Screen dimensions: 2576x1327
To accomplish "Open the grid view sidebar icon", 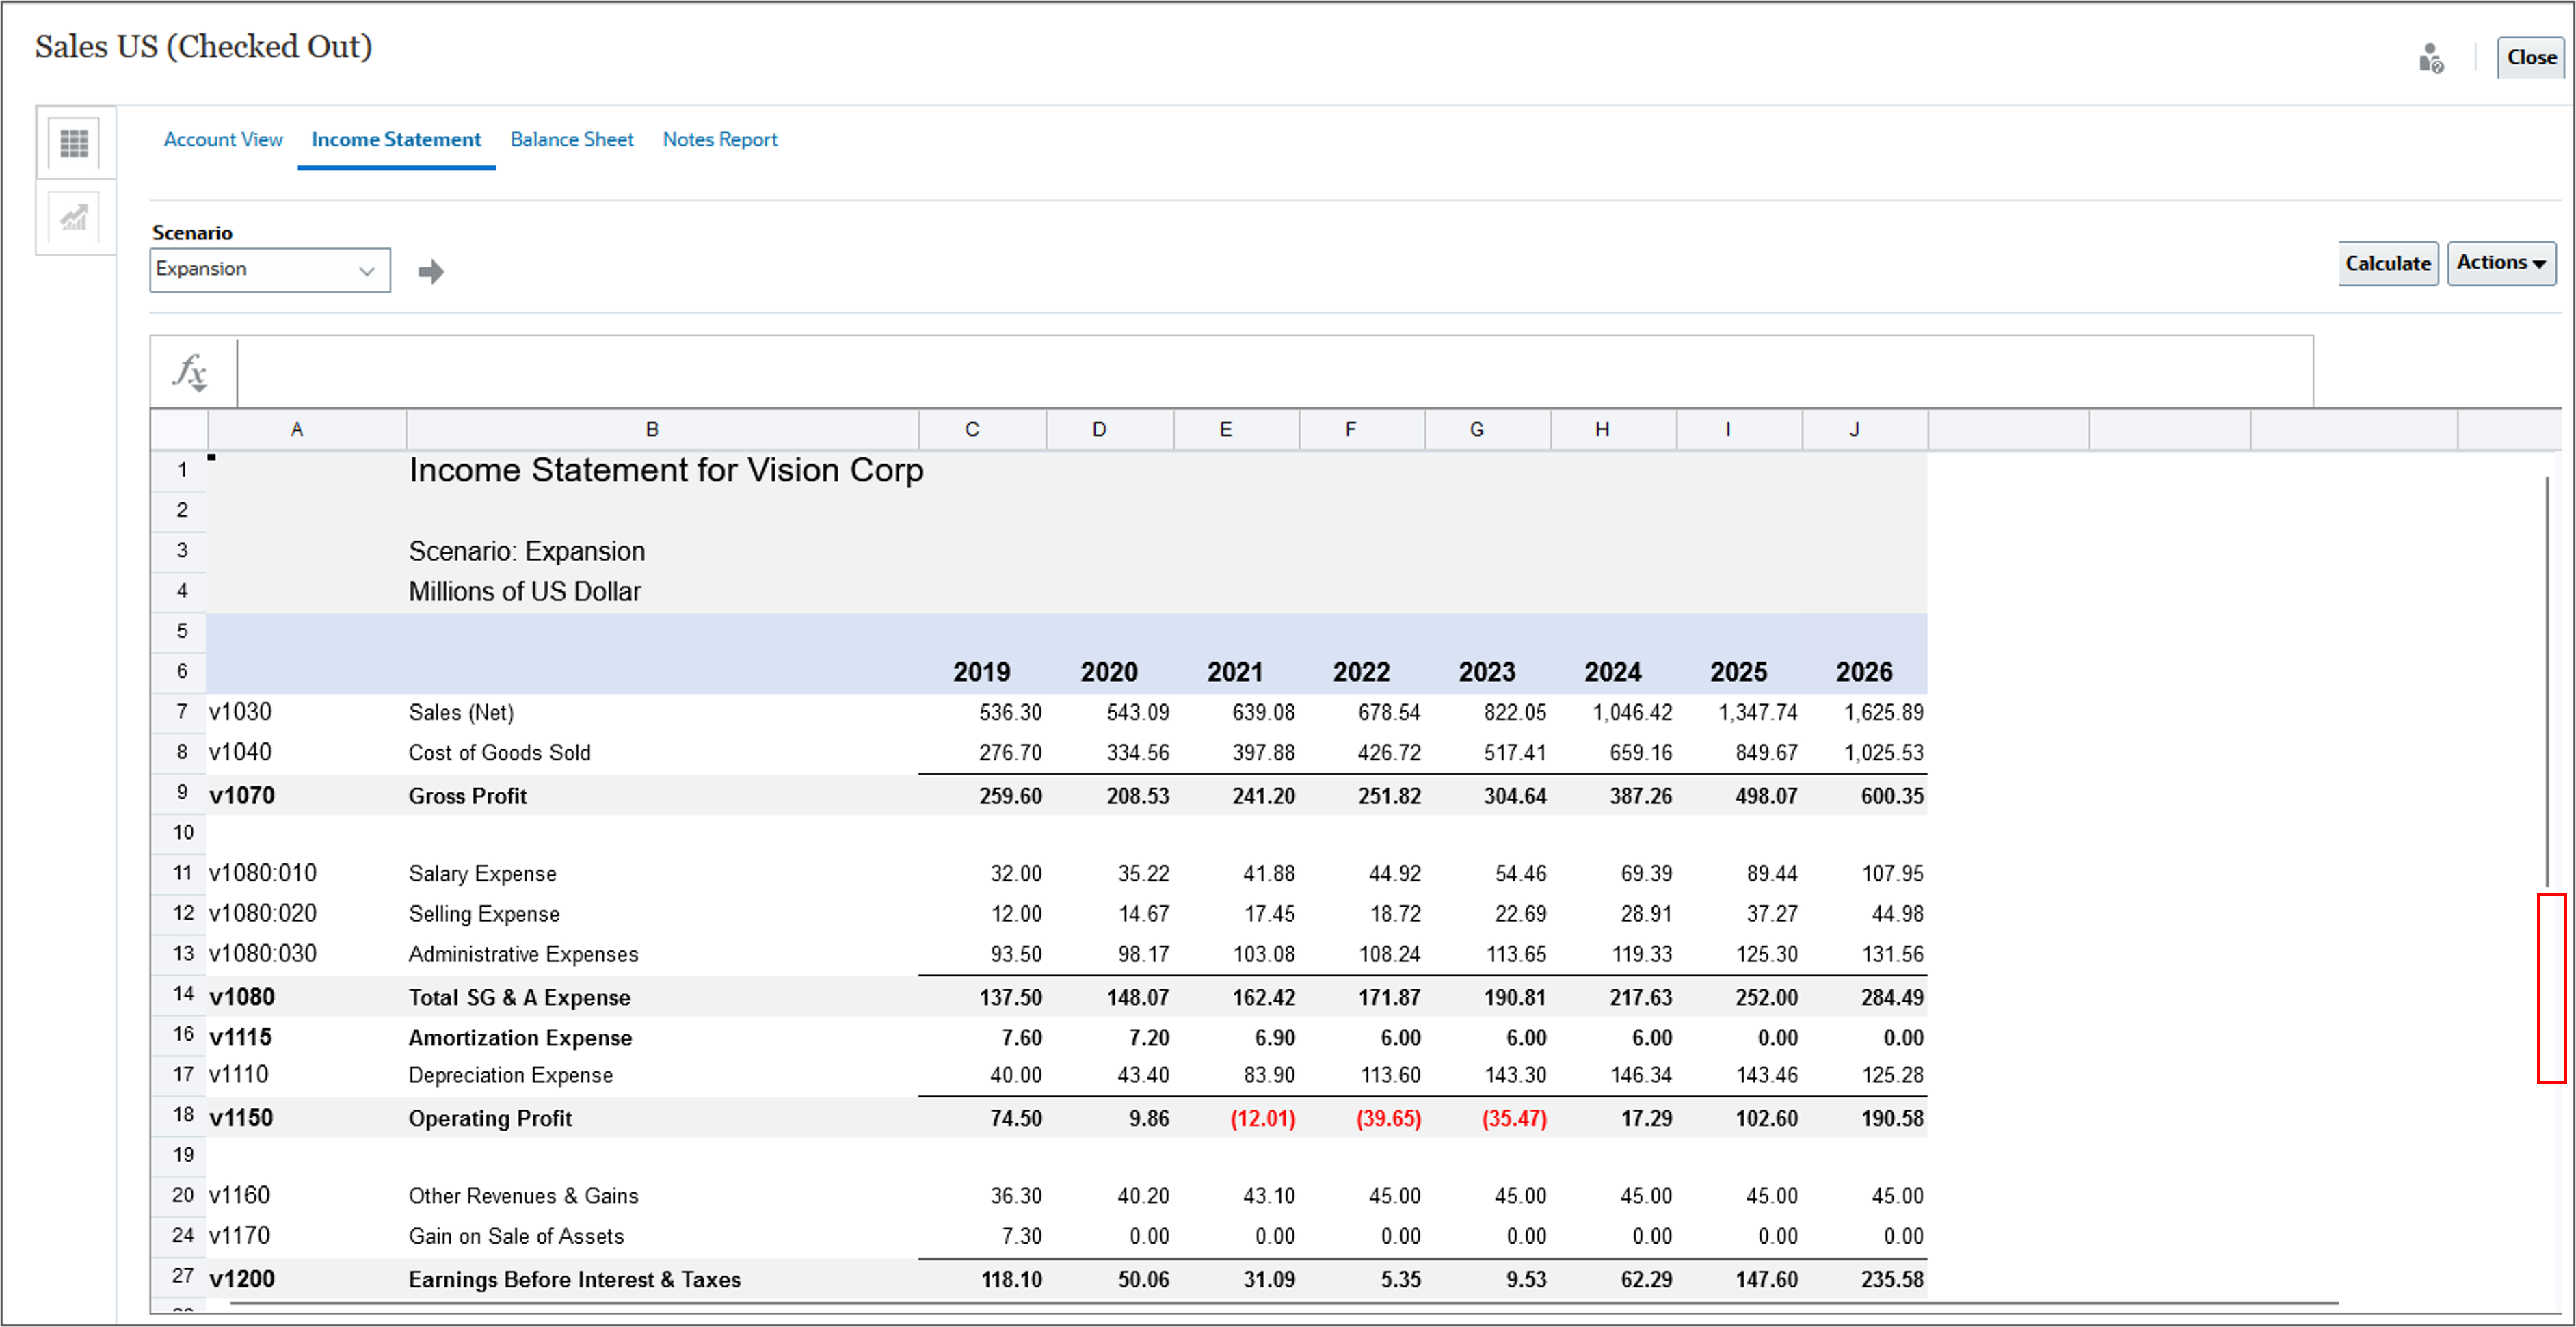I will pos(74,143).
